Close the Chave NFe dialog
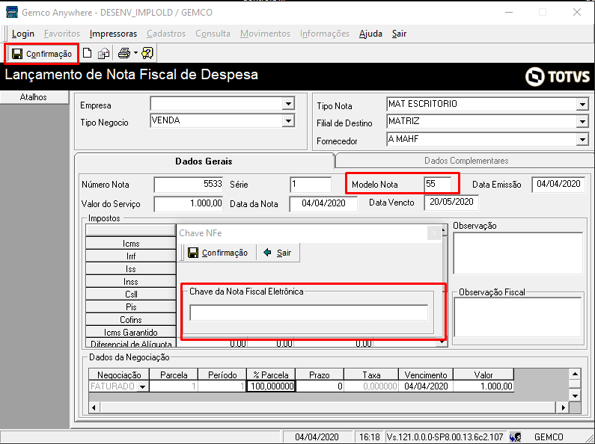Screen dimensions: 595x444 point(434,232)
